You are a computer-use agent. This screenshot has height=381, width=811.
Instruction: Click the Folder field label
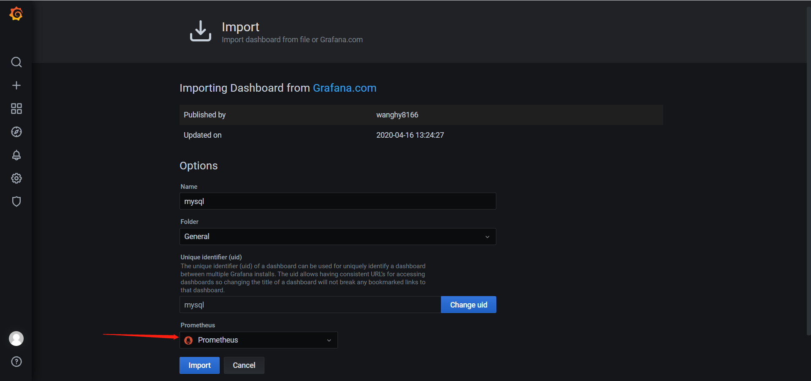[190, 221]
